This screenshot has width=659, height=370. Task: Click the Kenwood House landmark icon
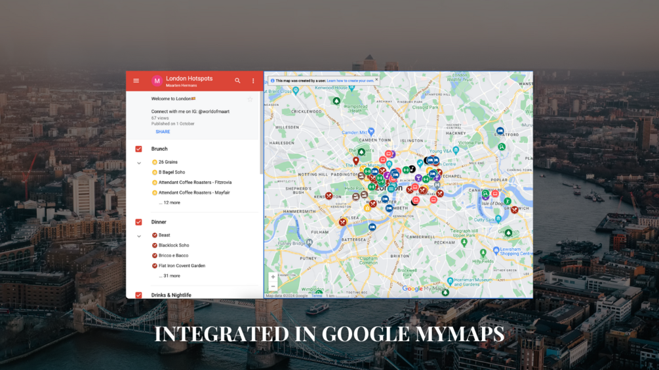tap(351, 88)
